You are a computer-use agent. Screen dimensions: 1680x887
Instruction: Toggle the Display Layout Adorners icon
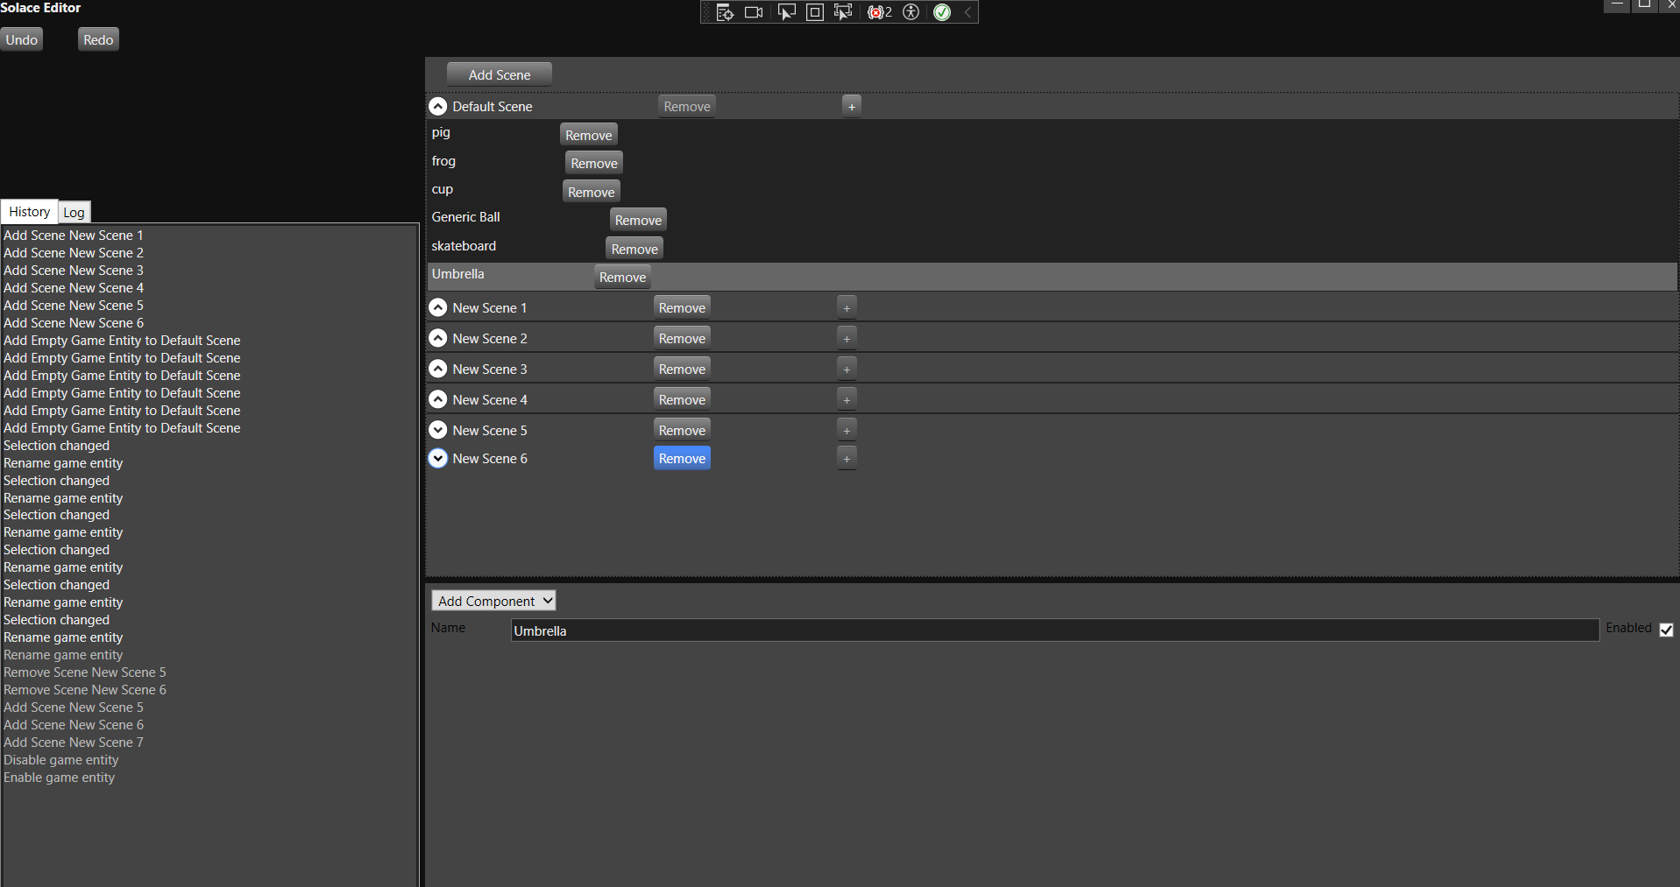[814, 12]
